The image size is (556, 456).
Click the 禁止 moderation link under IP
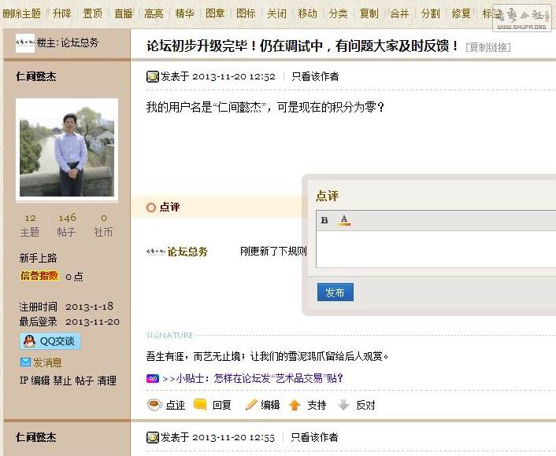click(x=62, y=381)
